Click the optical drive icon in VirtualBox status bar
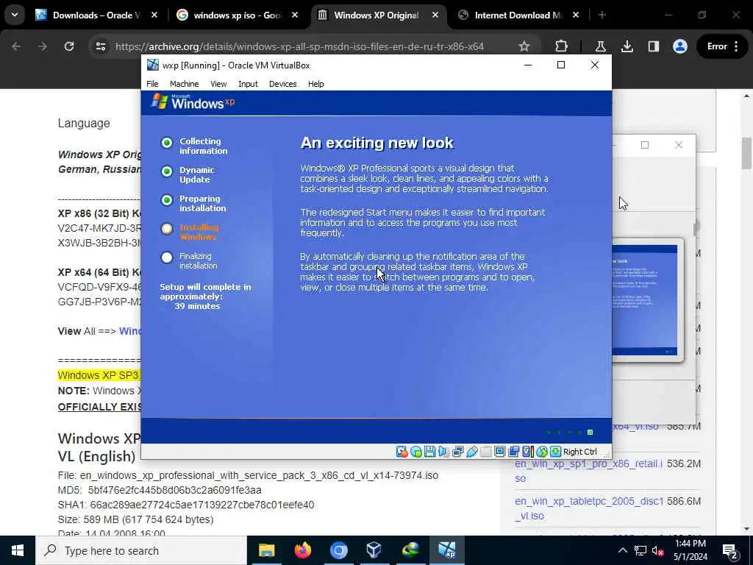This screenshot has width=753, height=565. click(x=416, y=452)
